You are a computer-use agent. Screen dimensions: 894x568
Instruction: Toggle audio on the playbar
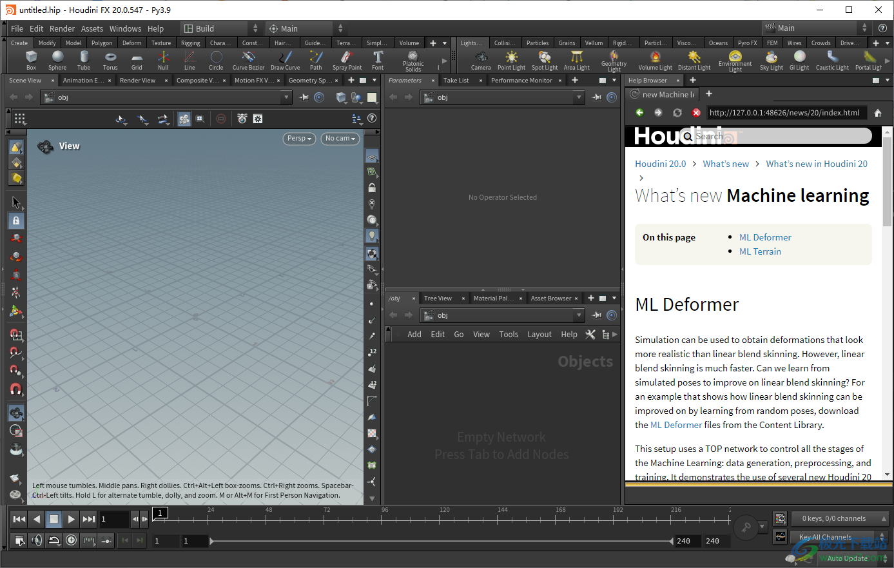coord(37,540)
